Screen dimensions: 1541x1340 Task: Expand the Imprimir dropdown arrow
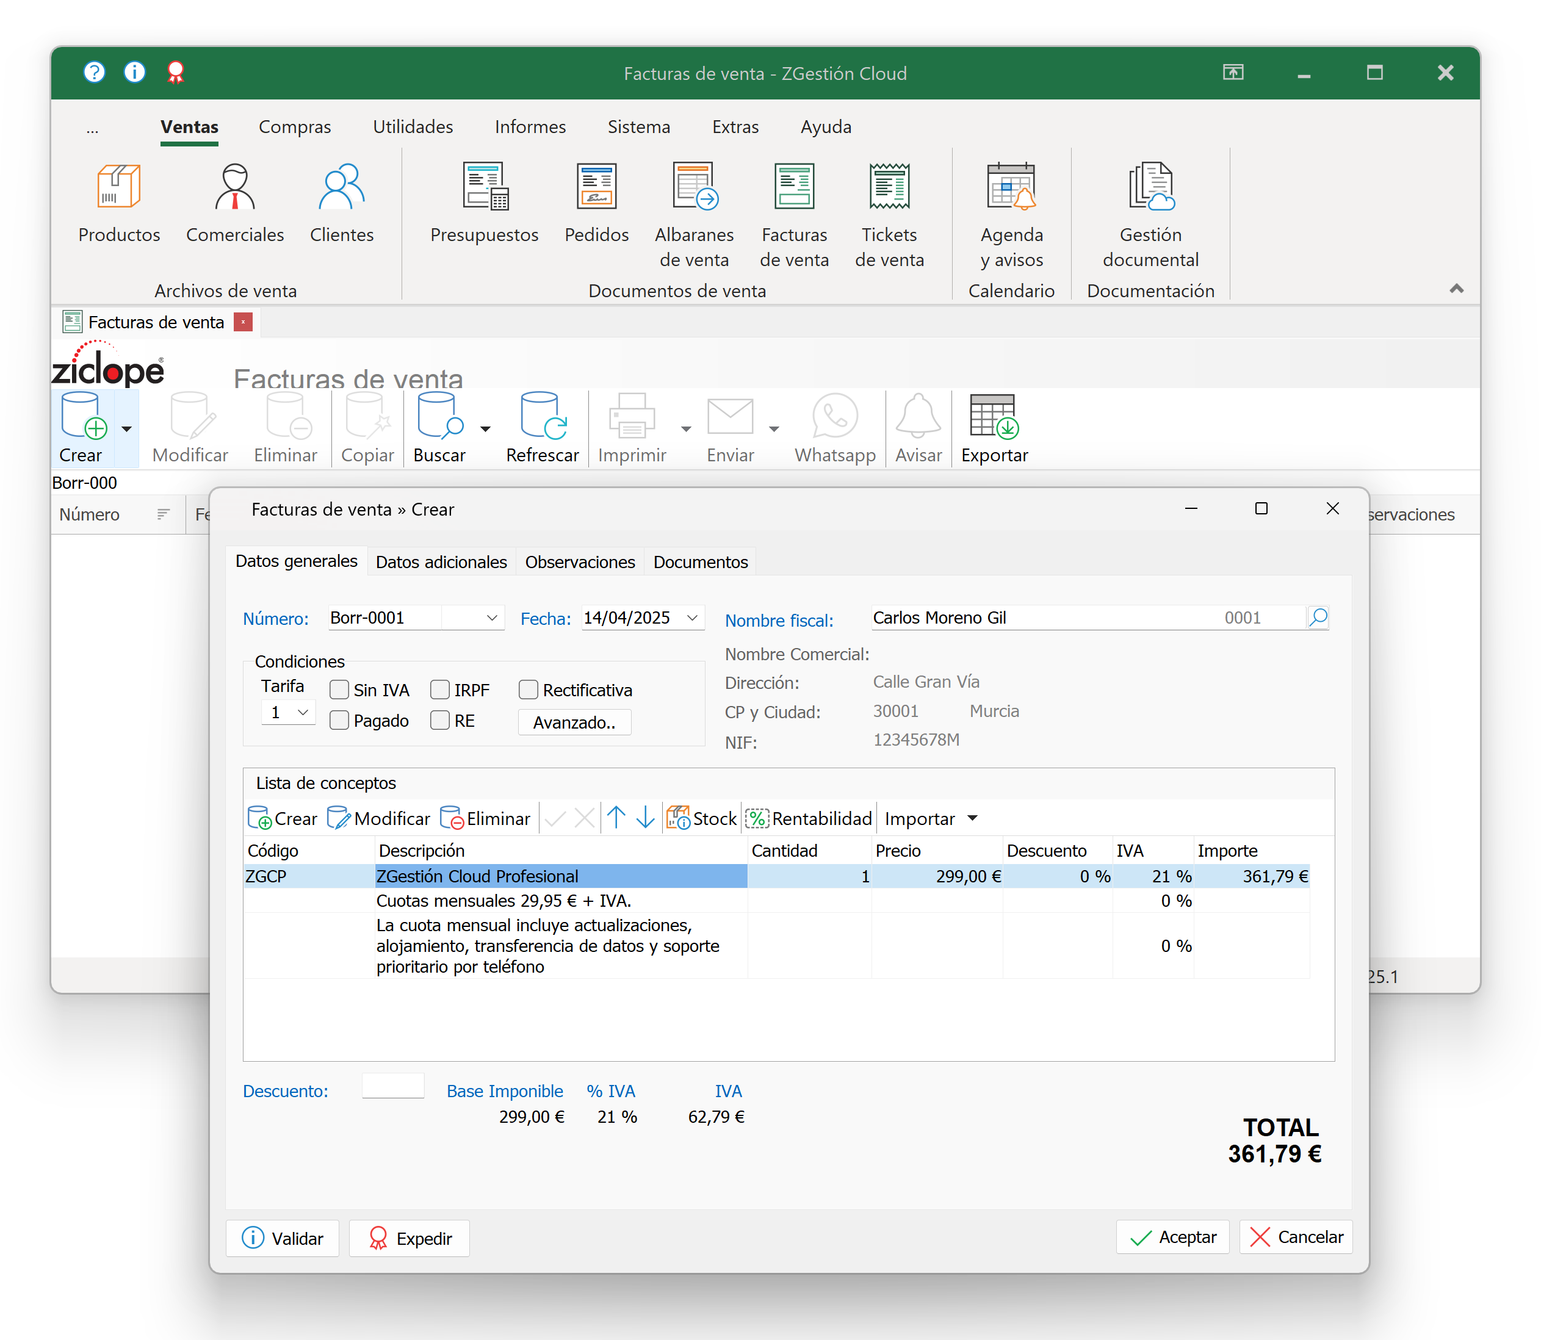tap(685, 428)
